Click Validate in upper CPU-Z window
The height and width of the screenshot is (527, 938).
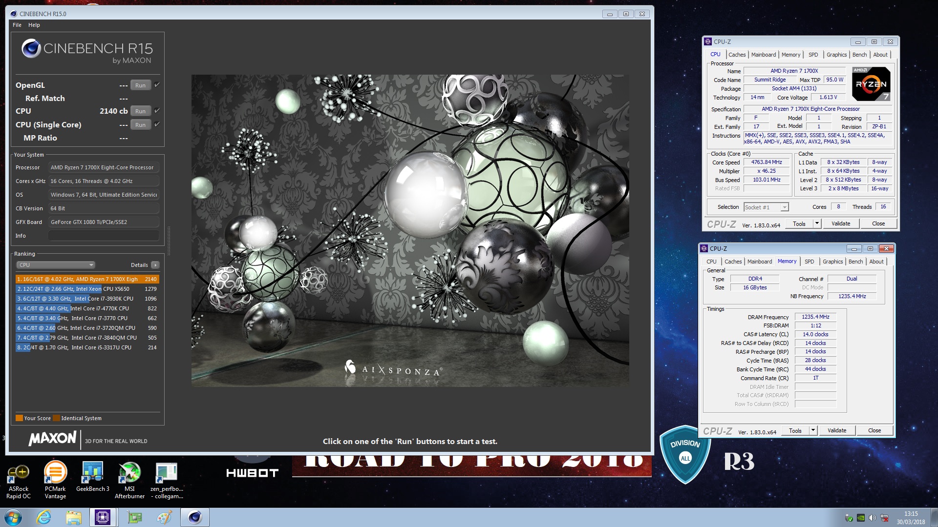(841, 223)
